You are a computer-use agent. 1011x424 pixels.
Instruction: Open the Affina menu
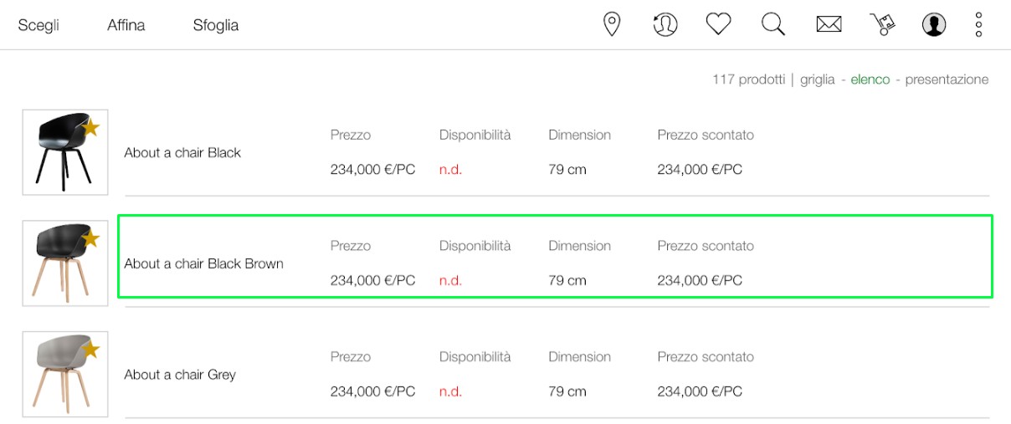click(126, 25)
